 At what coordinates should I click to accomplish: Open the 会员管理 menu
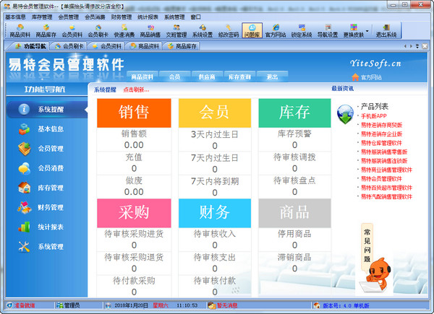(x=69, y=17)
